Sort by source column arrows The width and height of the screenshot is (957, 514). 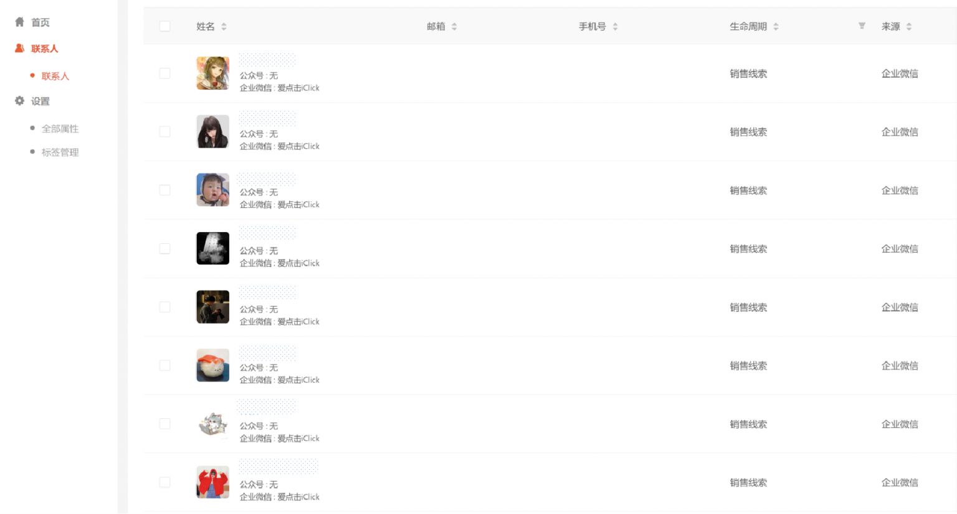(909, 27)
